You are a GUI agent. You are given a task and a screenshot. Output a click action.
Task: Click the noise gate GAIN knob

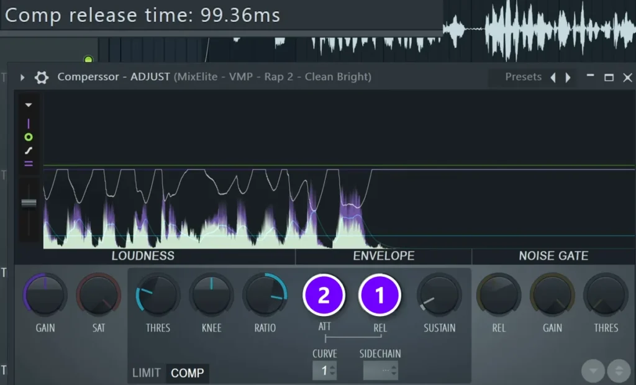[x=552, y=295]
